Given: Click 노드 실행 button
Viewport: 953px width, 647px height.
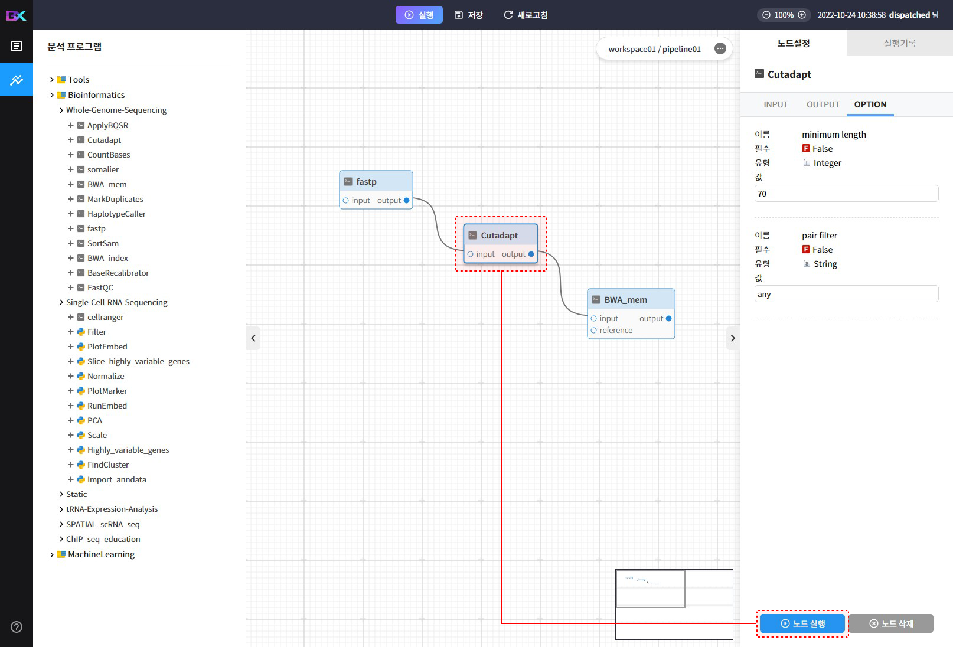Looking at the screenshot, I should [x=802, y=623].
